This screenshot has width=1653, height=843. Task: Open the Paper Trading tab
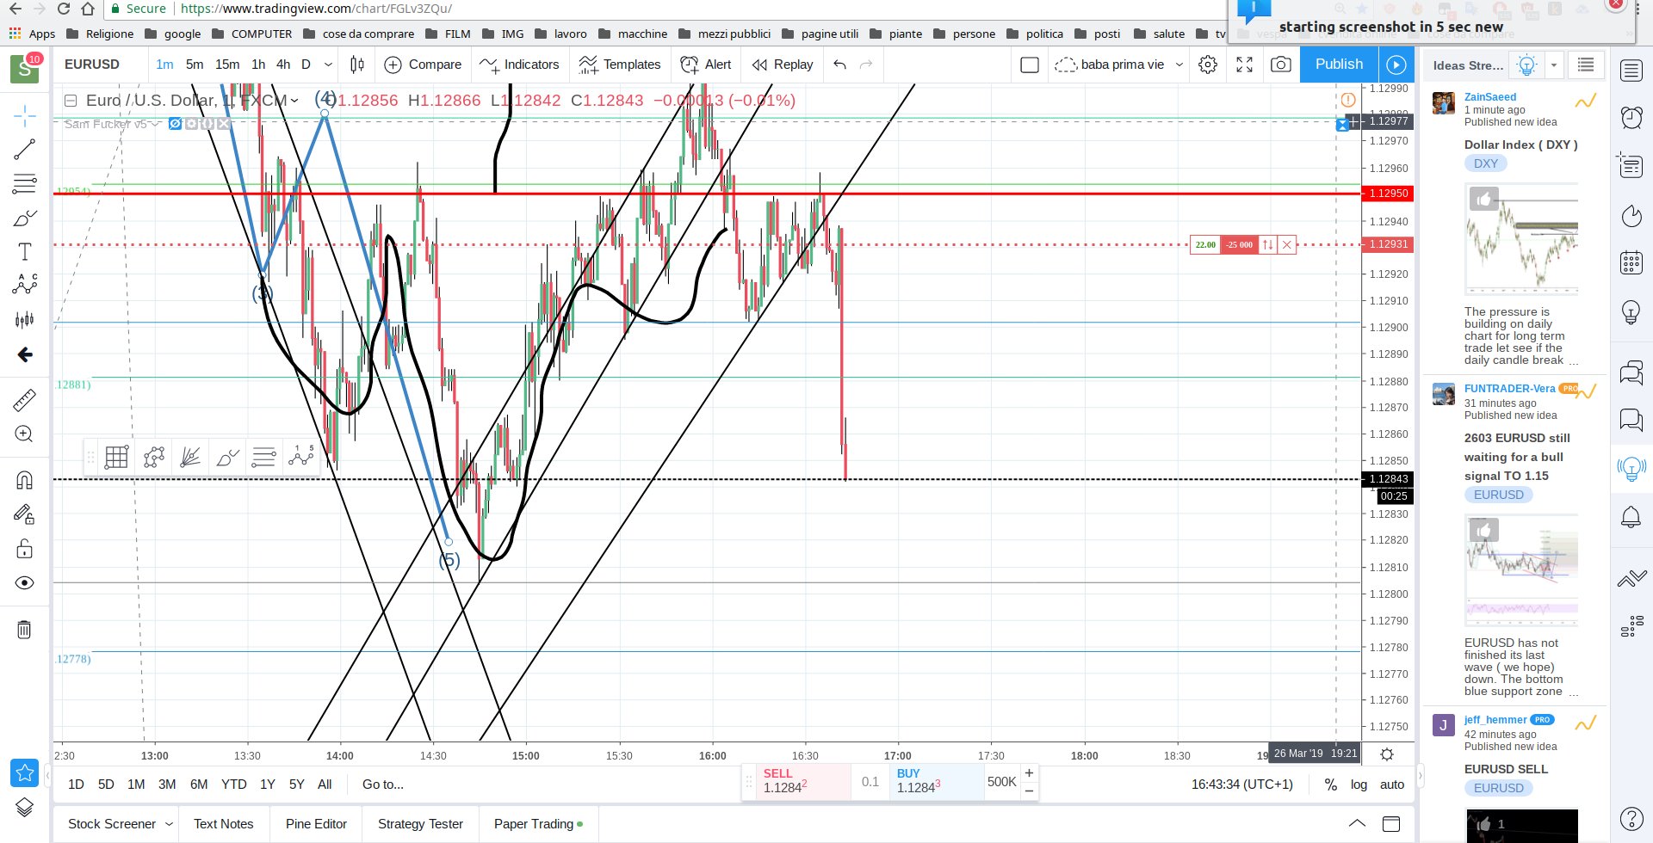click(x=538, y=824)
